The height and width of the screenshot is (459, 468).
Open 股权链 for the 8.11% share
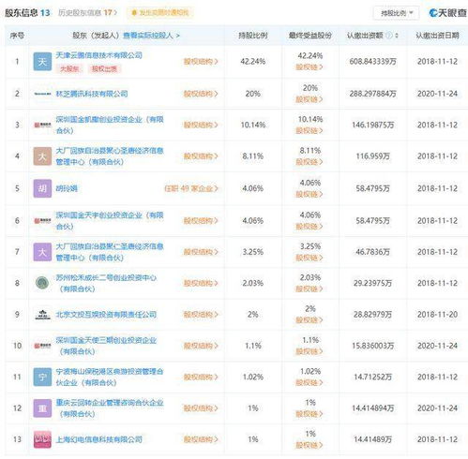[x=309, y=162]
